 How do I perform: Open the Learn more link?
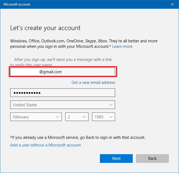122,46
